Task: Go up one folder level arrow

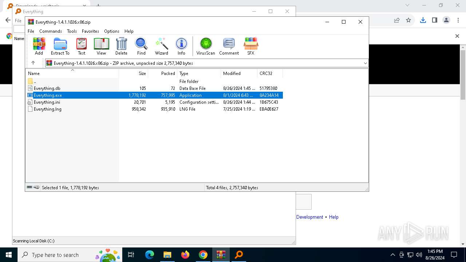Action: 33,63
